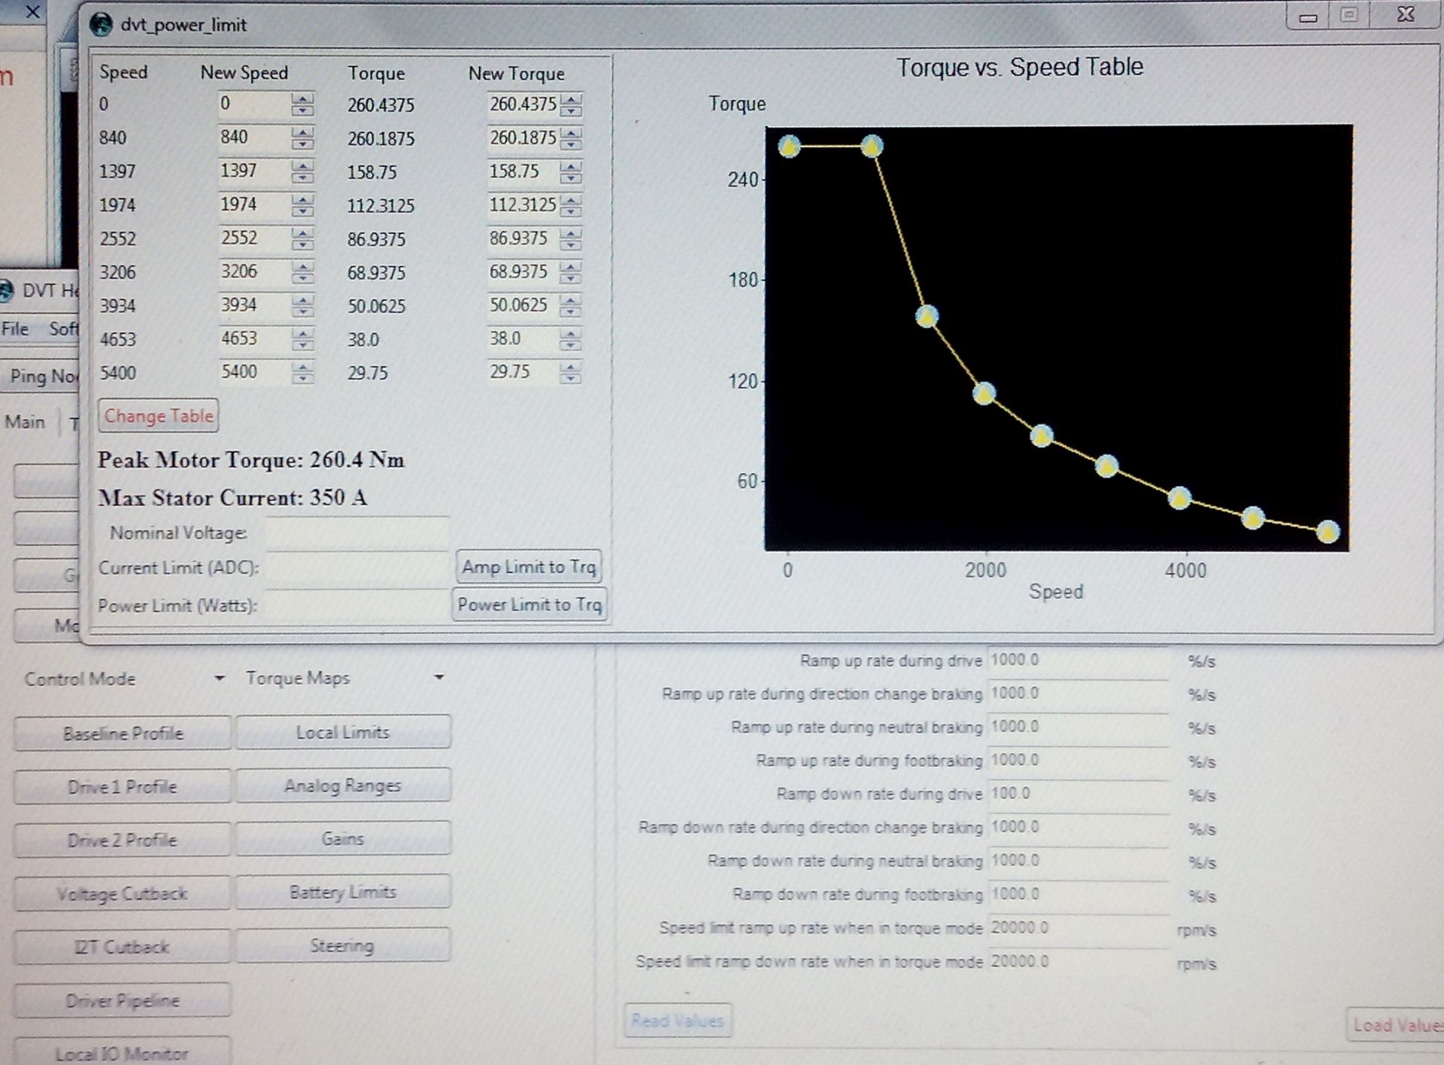Open the Local Limits page

(x=343, y=732)
